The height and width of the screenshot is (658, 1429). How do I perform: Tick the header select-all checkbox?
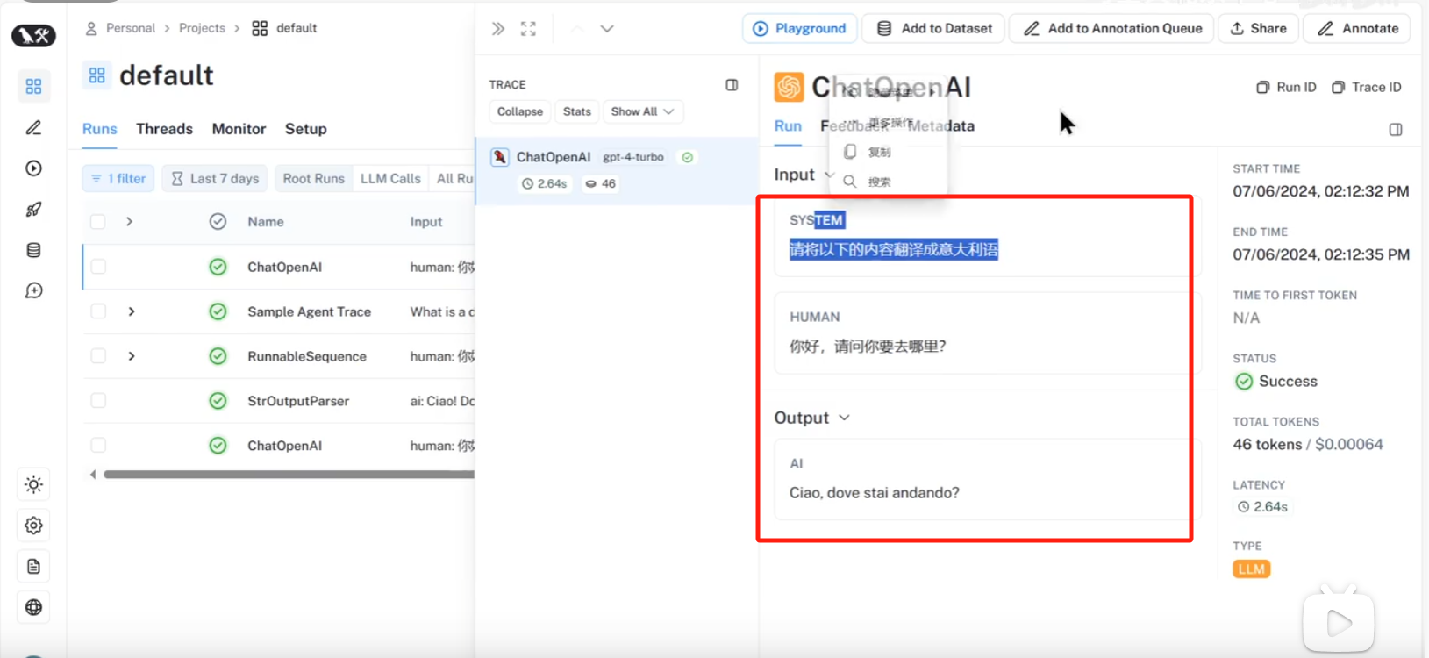click(98, 222)
